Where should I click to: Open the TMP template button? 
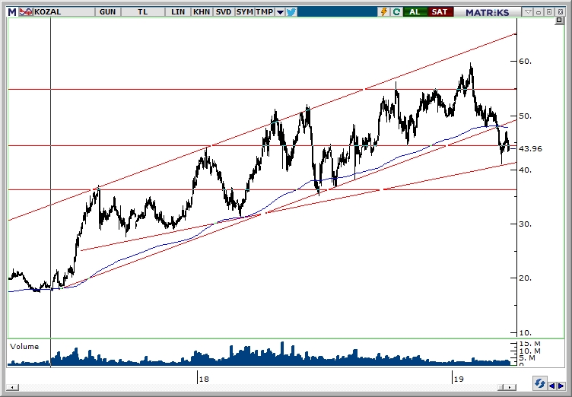pos(264,12)
